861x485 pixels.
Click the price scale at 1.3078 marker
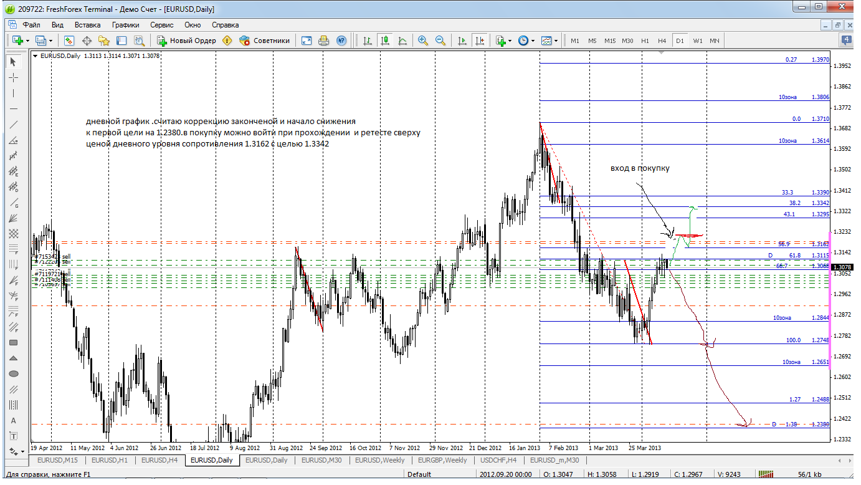844,267
